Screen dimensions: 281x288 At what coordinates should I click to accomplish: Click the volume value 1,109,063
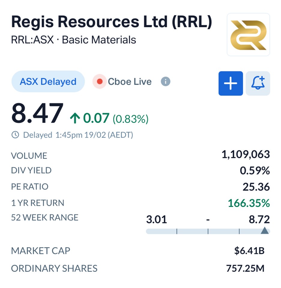tap(246, 154)
